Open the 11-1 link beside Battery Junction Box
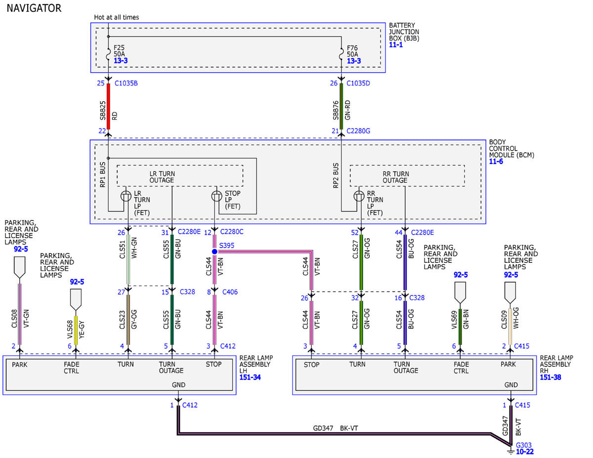Screen dimensions: 593x458 pyautogui.click(x=396, y=44)
